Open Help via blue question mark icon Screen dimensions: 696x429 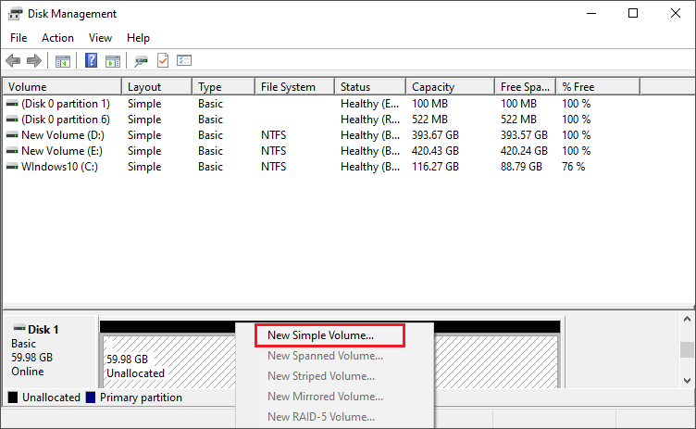[x=92, y=61]
